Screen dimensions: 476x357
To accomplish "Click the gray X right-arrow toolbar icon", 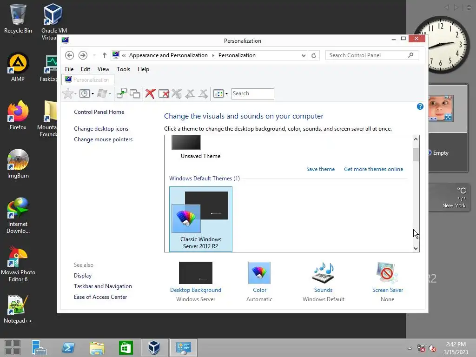I will [x=203, y=93].
